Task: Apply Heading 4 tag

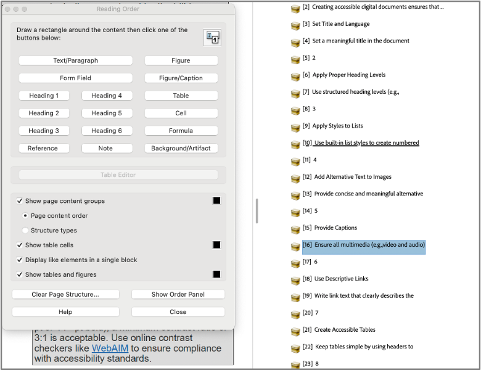Action: tap(107, 96)
